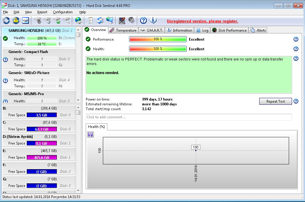Click partition list scrollbar down arrow
305x202 pixels.
78,191
